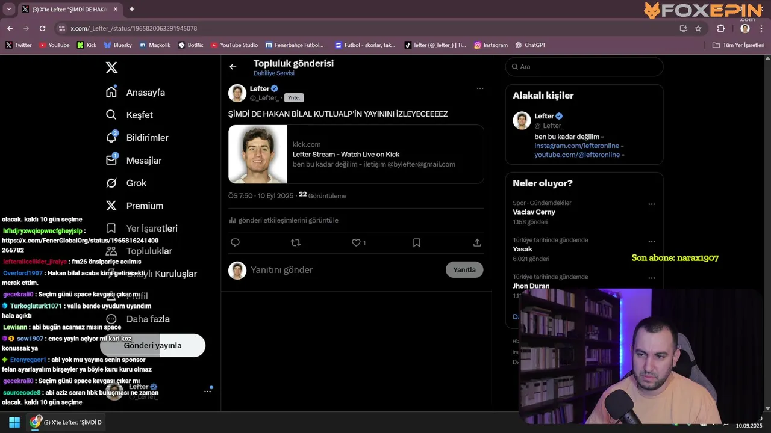Open the Chrome three-dot menu
Screen dimensions: 771x433
[x=762, y=28]
